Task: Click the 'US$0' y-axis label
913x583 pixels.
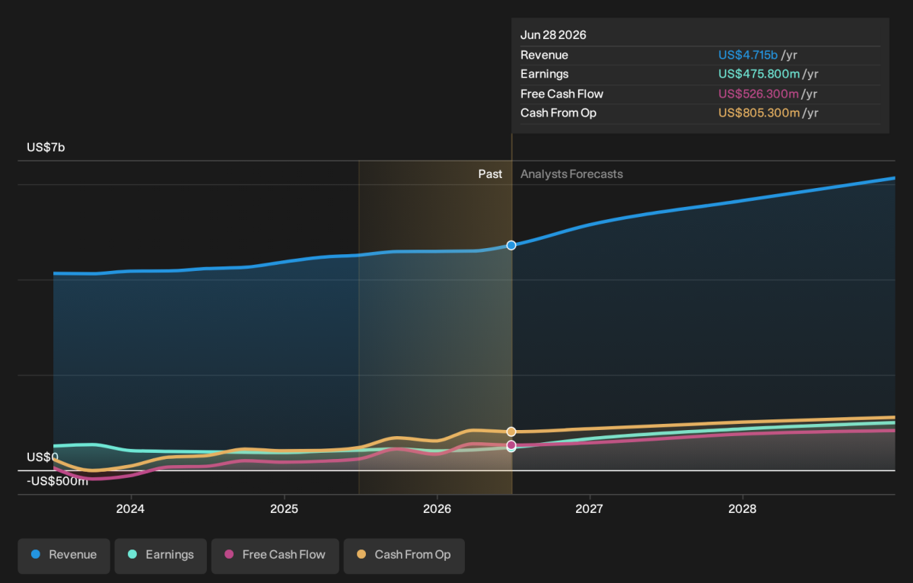Action: point(43,457)
